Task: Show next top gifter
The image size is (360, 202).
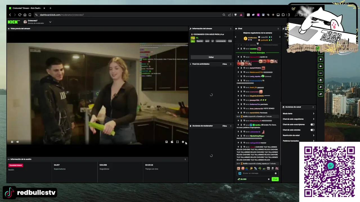Action: 280,37
